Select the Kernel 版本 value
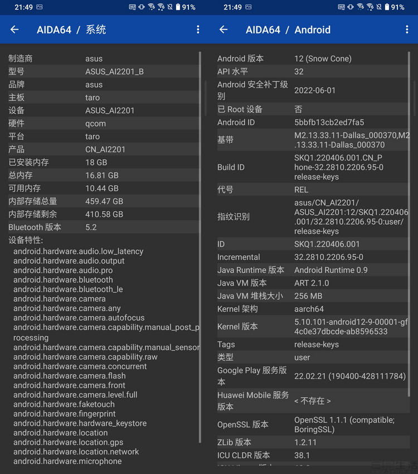The width and height of the screenshot is (418, 474). point(351,326)
